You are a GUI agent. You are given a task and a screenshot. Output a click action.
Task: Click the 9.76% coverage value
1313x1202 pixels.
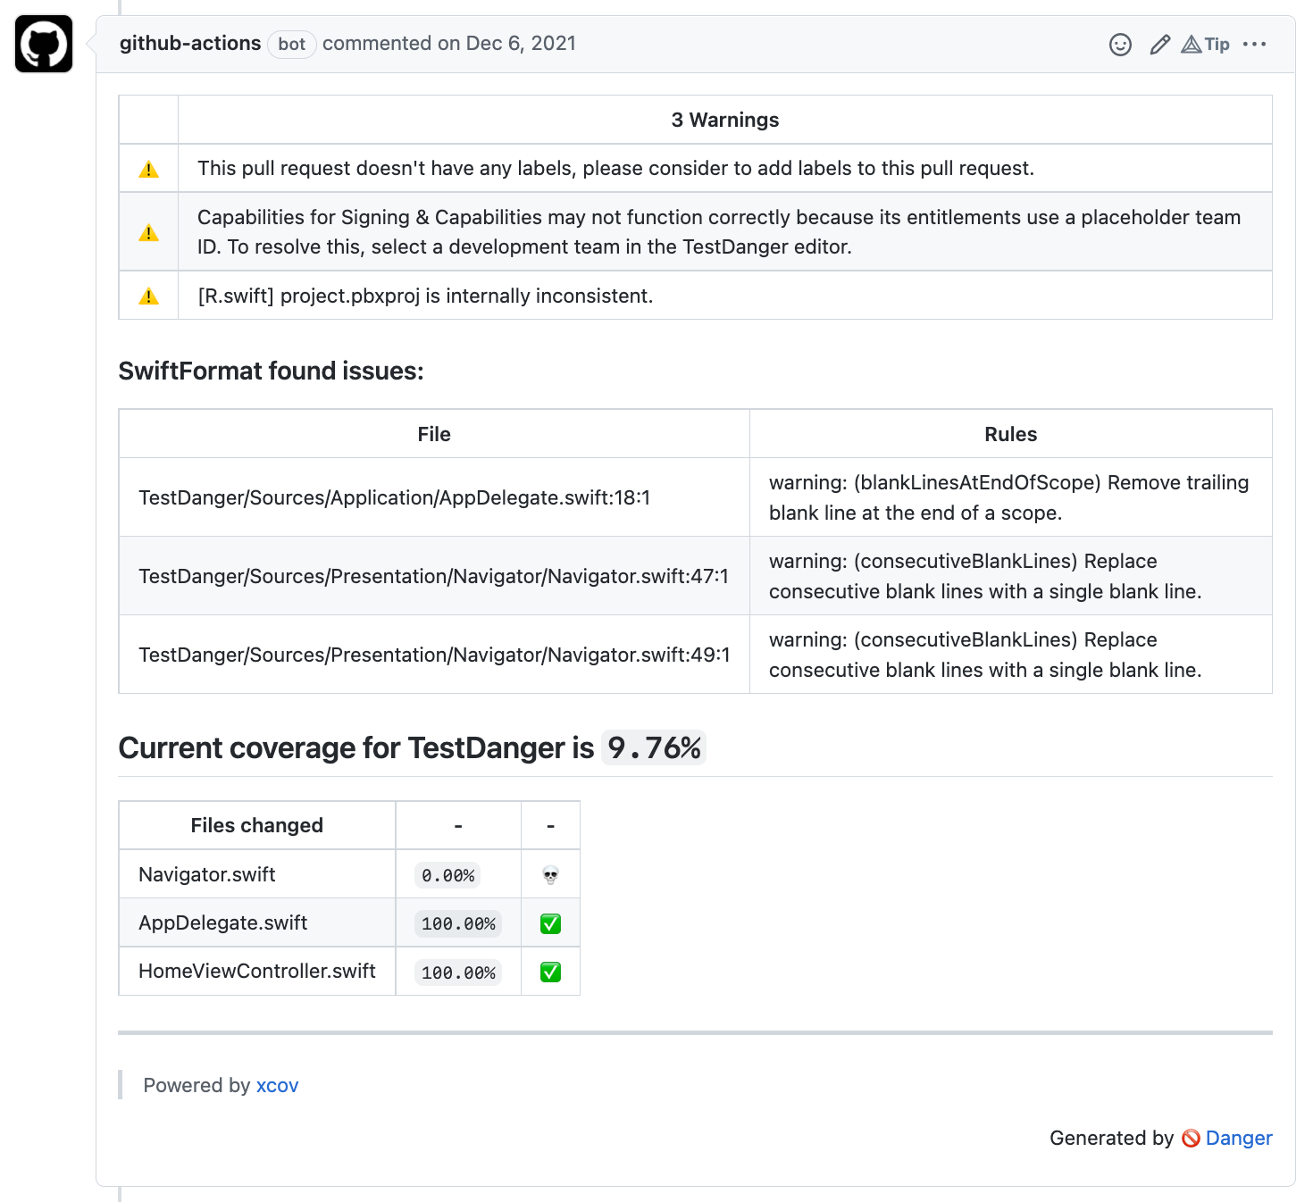point(654,748)
